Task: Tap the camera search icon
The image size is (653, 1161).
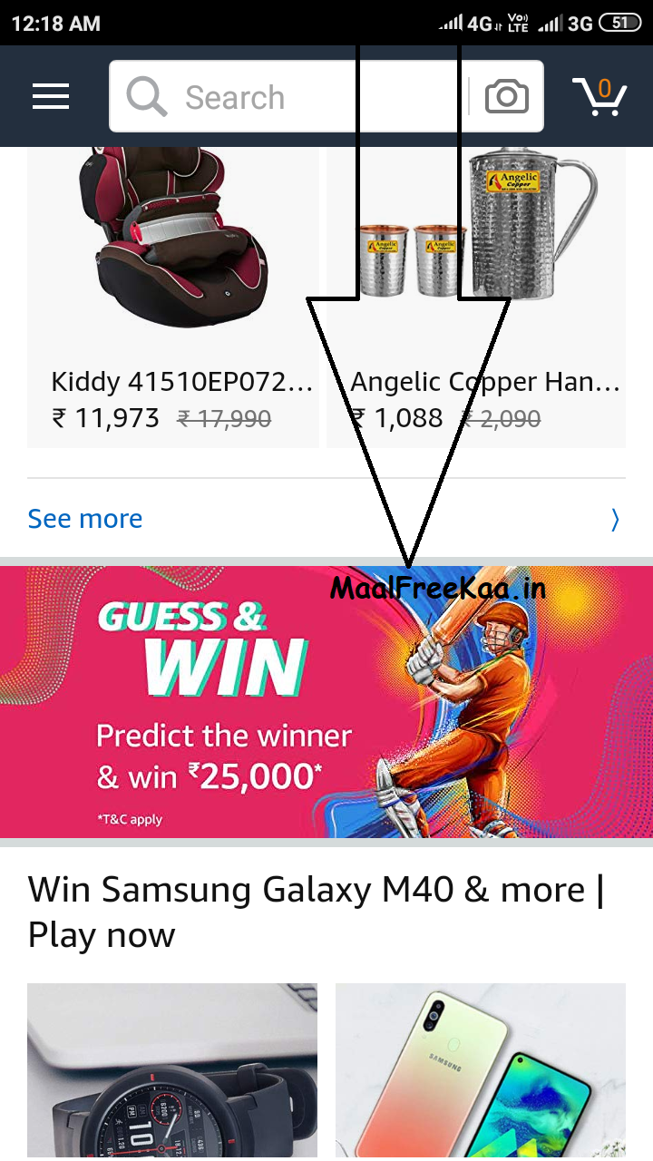Action: [x=506, y=96]
